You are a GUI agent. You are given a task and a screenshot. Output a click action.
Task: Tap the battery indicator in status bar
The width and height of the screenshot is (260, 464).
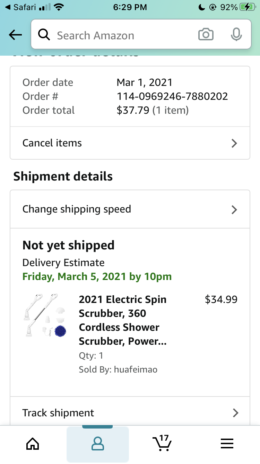coord(247,7)
